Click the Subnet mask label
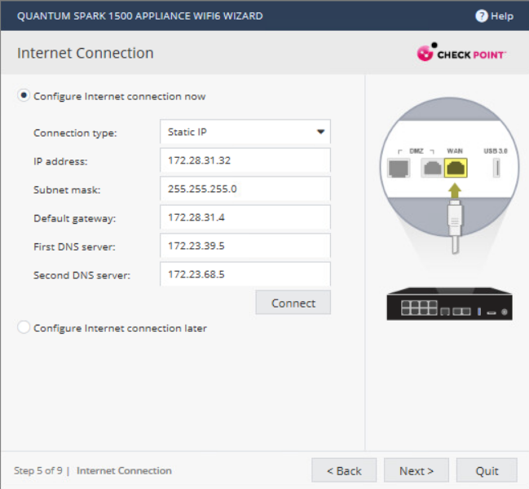Viewport: 529px width, 489px height. [67, 190]
